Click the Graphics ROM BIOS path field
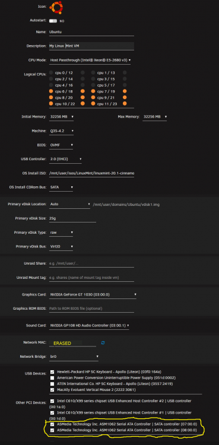 (x=91, y=308)
